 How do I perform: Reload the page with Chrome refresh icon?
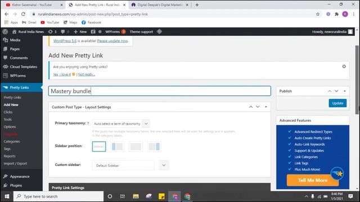pyautogui.click(x=23, y=14)
